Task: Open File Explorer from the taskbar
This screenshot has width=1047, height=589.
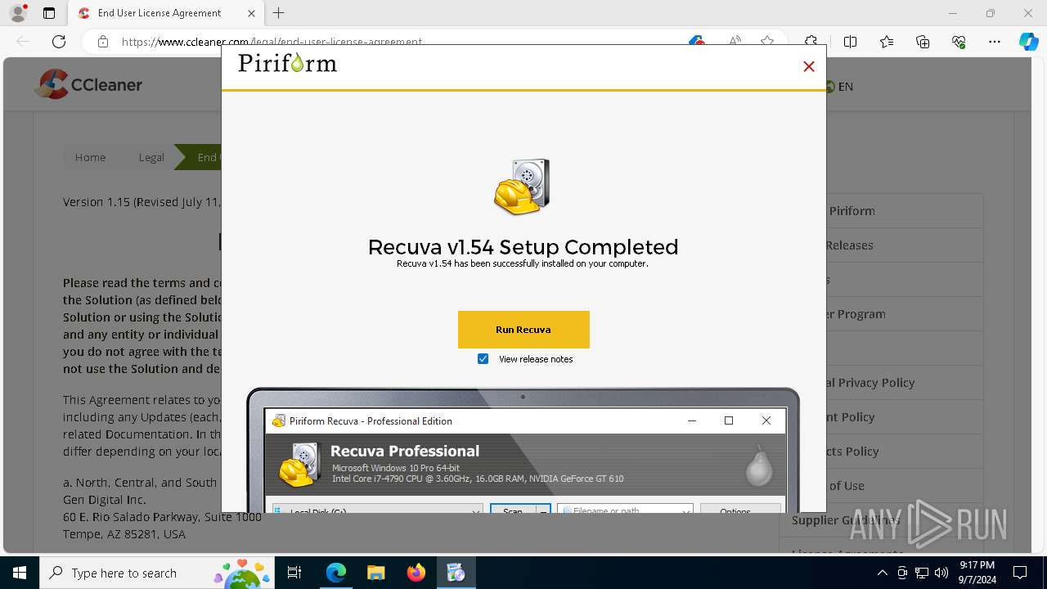Action: tap(375, 573)
